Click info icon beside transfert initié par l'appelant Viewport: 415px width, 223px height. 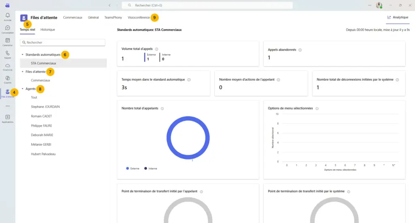click(x=201, y=192)
